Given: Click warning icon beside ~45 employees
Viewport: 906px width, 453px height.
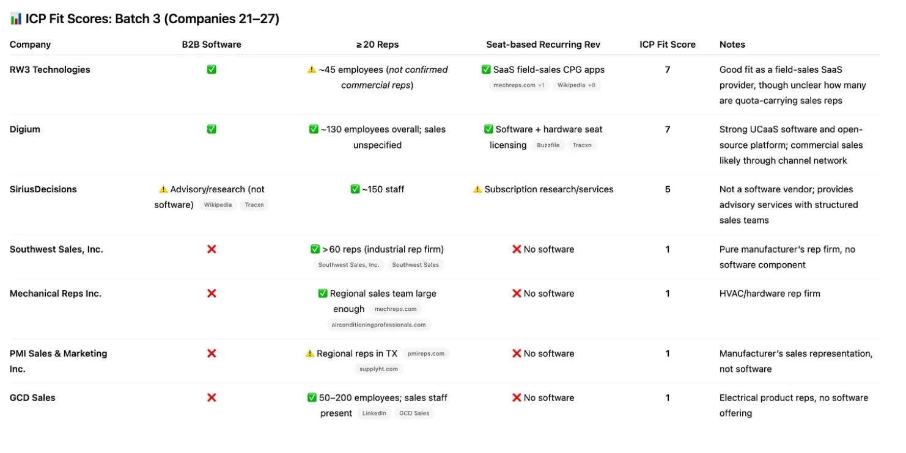Looking at the screenshot, I should [312, 70].
